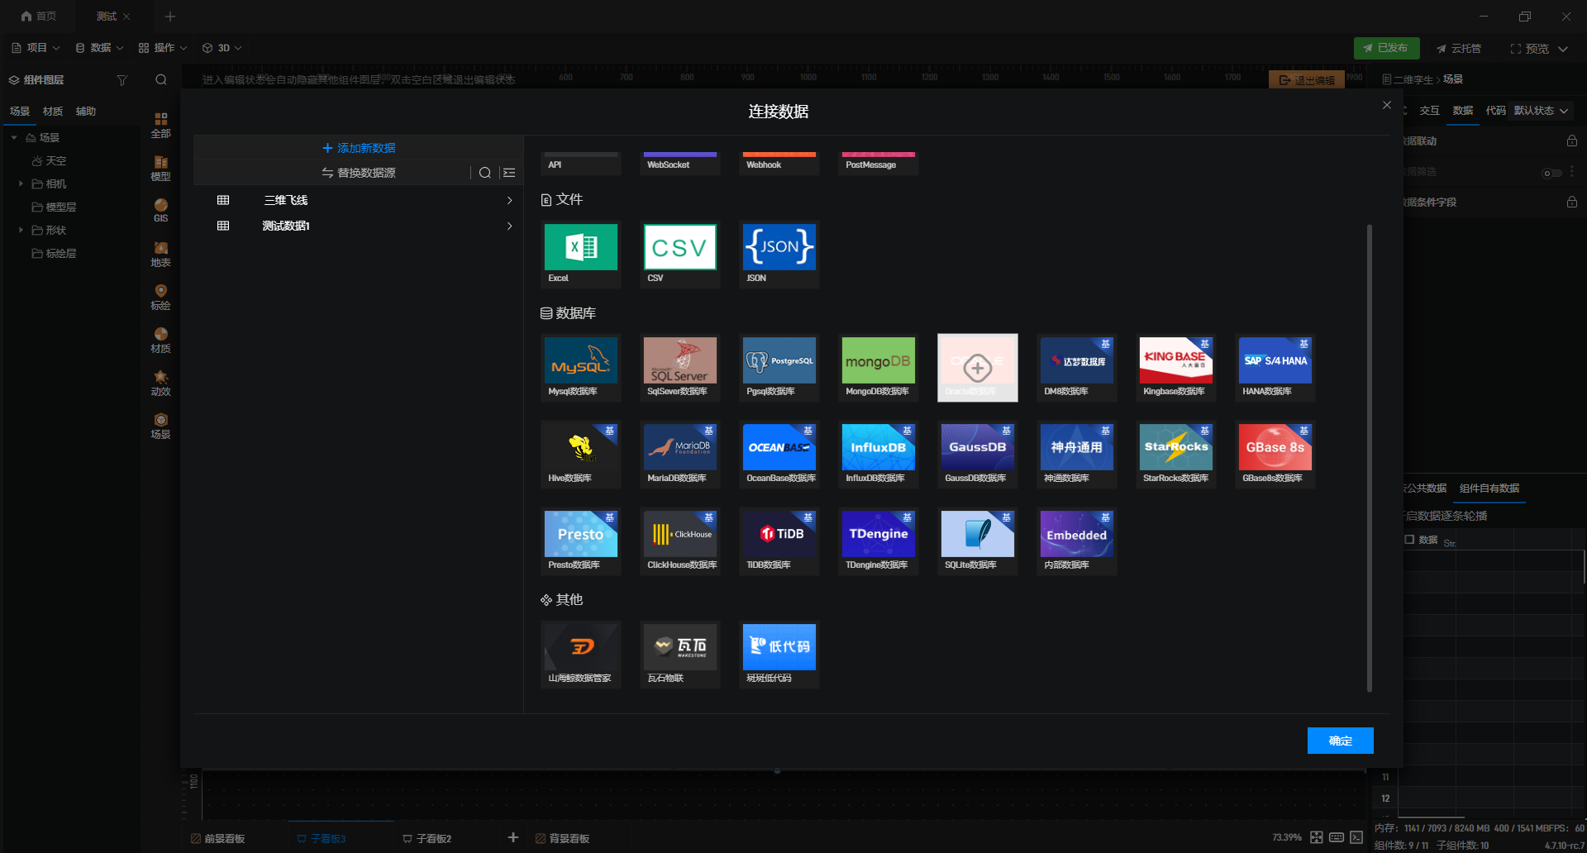
Task: Choose the Excel file data source
Action: [580, 254]
